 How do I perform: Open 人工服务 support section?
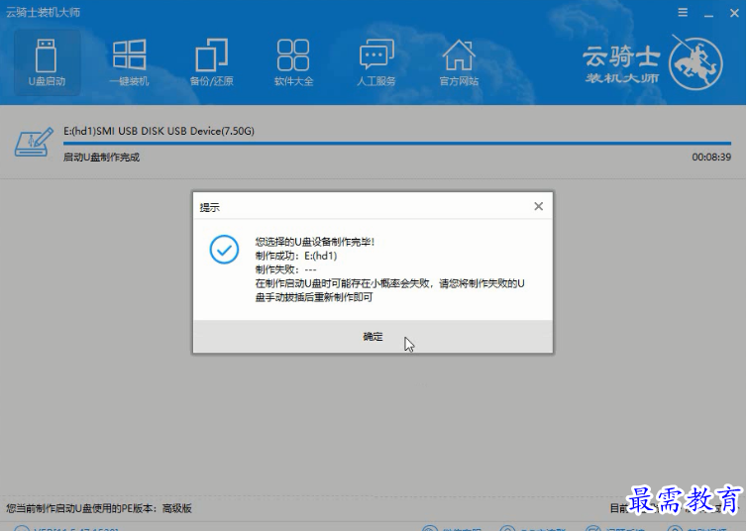tap(376, 63)
